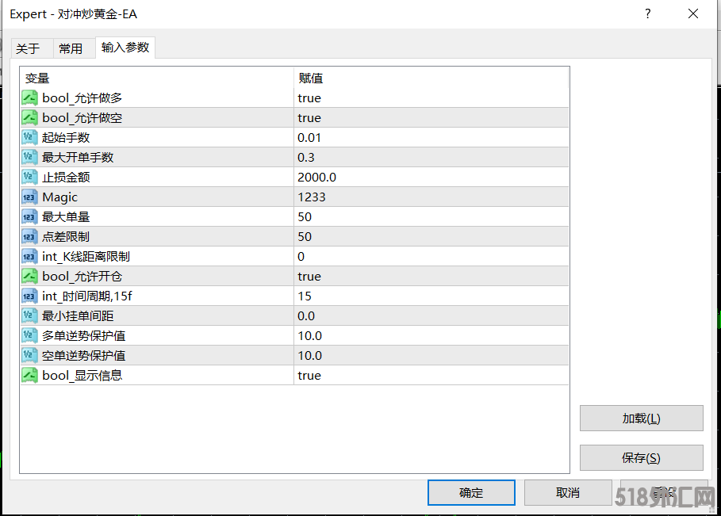Select the int_时间周期,15f variable name
Screen dimensions: 721x516
coord(87,296)
